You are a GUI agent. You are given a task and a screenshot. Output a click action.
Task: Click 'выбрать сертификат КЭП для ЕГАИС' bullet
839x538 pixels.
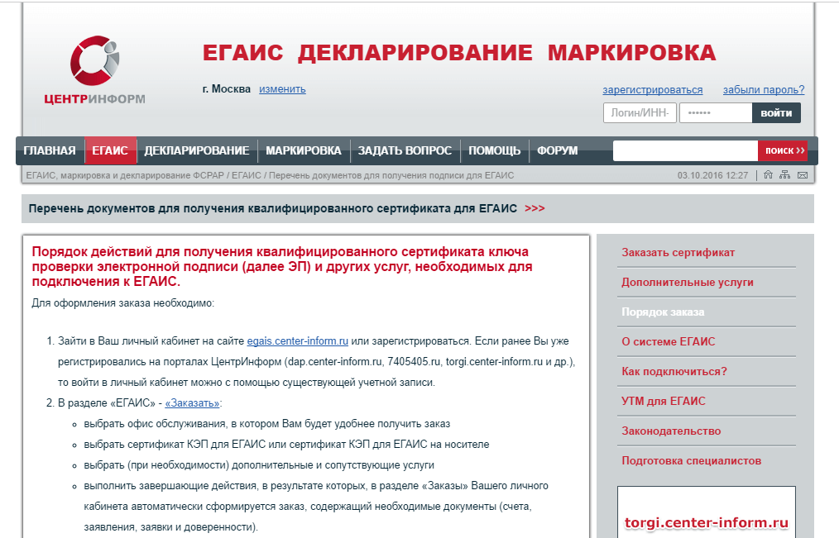tap(286, 445)
